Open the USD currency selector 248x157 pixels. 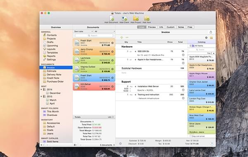coord(110,117)
